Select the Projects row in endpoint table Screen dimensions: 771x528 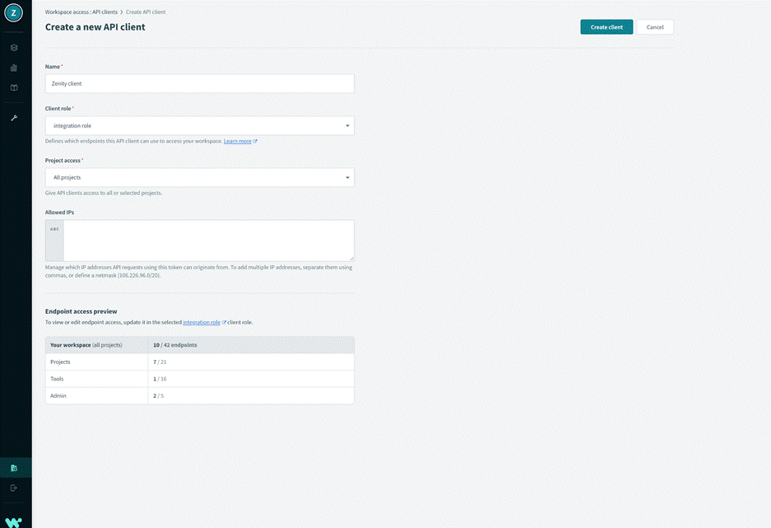click(199, 362)
